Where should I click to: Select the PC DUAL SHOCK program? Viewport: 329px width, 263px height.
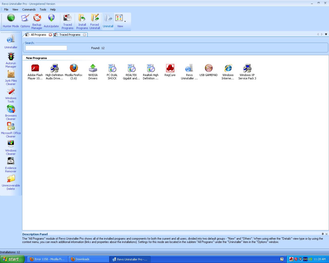(112, 72)
